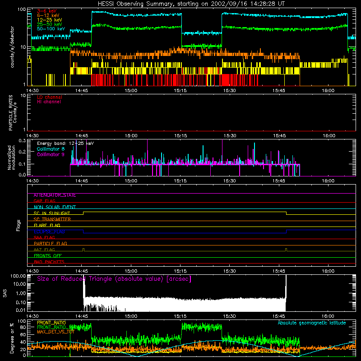Select the yellow 12-25 keV count-rate legend label
Image resolution: width=361 pixels, height=361 pixels.
point(49,20)
